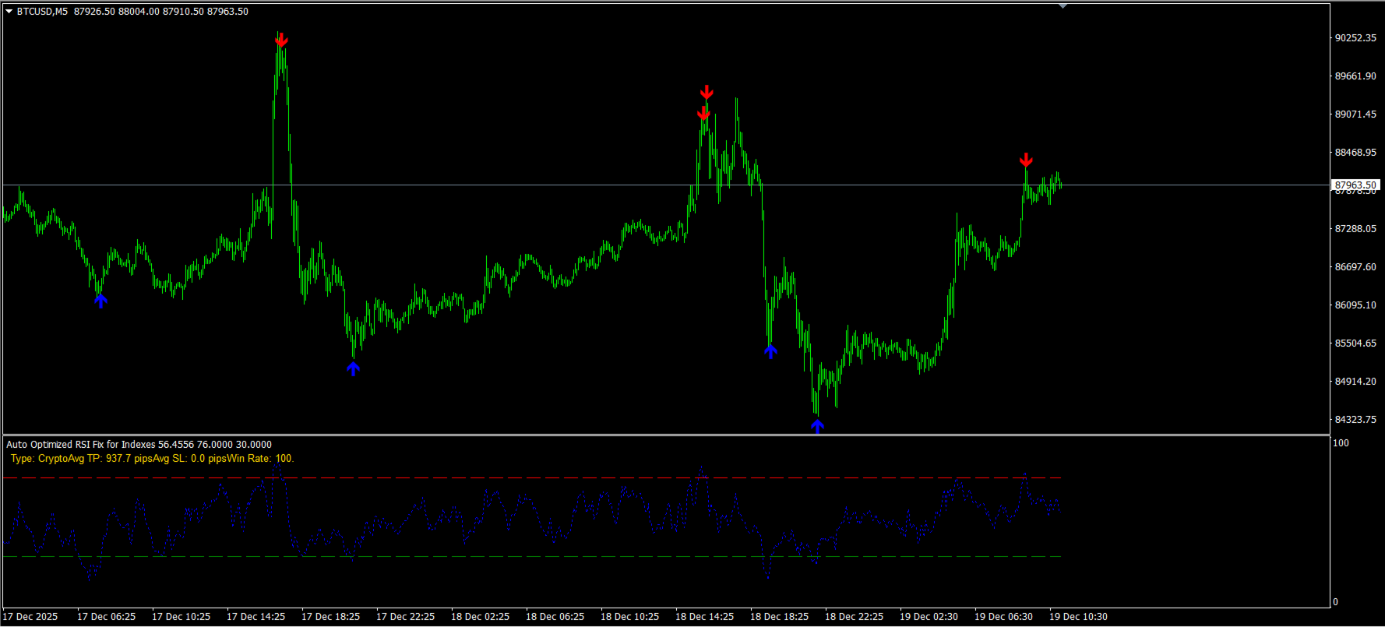Click the Auto Optimized RSI Fix indicator label
Viewport: 1385px width, 627px height.
tap(139, 445)
